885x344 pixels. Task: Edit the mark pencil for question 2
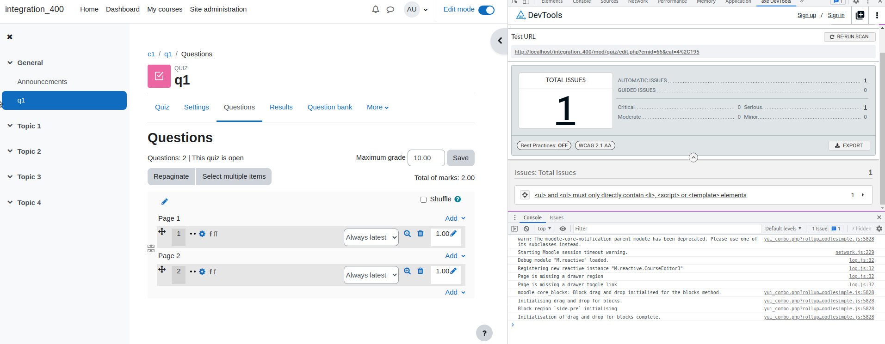tap(453, 271)
